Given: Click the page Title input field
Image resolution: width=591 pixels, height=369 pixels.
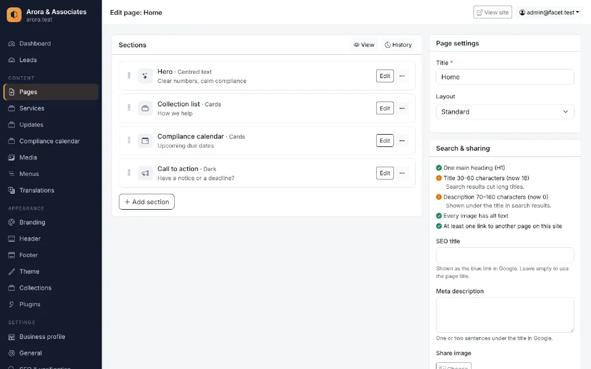Looking at the screenshot, I should pos(505,77).
